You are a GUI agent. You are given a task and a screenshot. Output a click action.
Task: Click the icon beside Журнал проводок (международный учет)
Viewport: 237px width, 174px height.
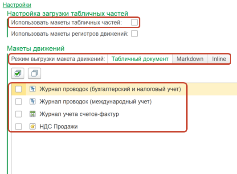33,101
